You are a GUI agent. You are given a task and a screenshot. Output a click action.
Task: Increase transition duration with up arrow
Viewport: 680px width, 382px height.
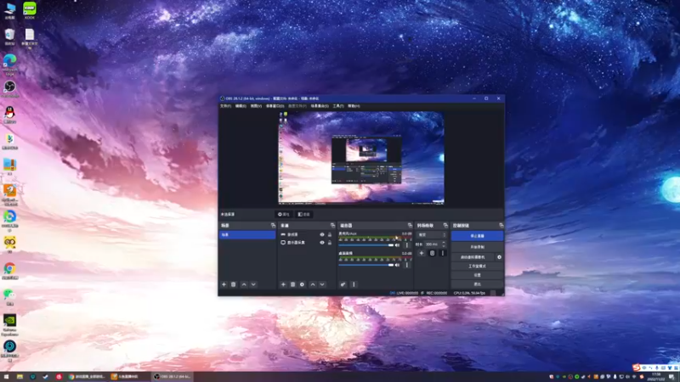(x=444, y=243)
